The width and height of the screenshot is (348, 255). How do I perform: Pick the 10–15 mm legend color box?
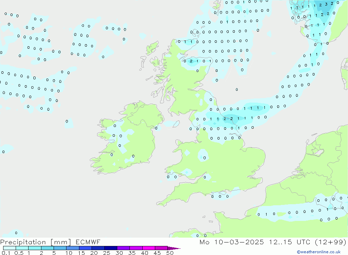73,248
